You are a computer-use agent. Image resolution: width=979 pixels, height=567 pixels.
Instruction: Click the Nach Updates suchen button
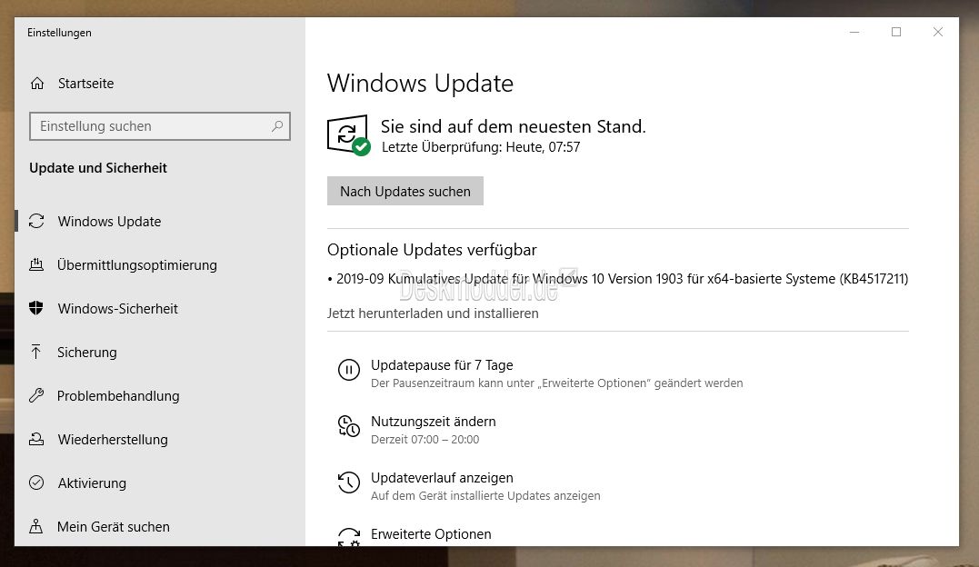[x=405, y=191]
